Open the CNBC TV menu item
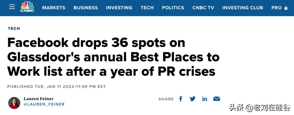Screen dimensions: 294x115 (x=203, y=8)
